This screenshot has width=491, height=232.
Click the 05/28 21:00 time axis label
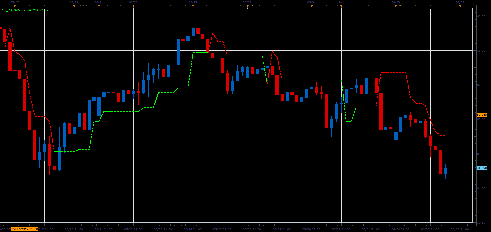point(252,229)
